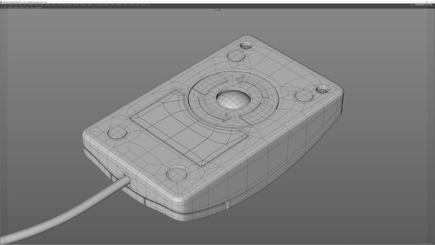Open the Create menu
Screen dimensions: 435x245
10,5
